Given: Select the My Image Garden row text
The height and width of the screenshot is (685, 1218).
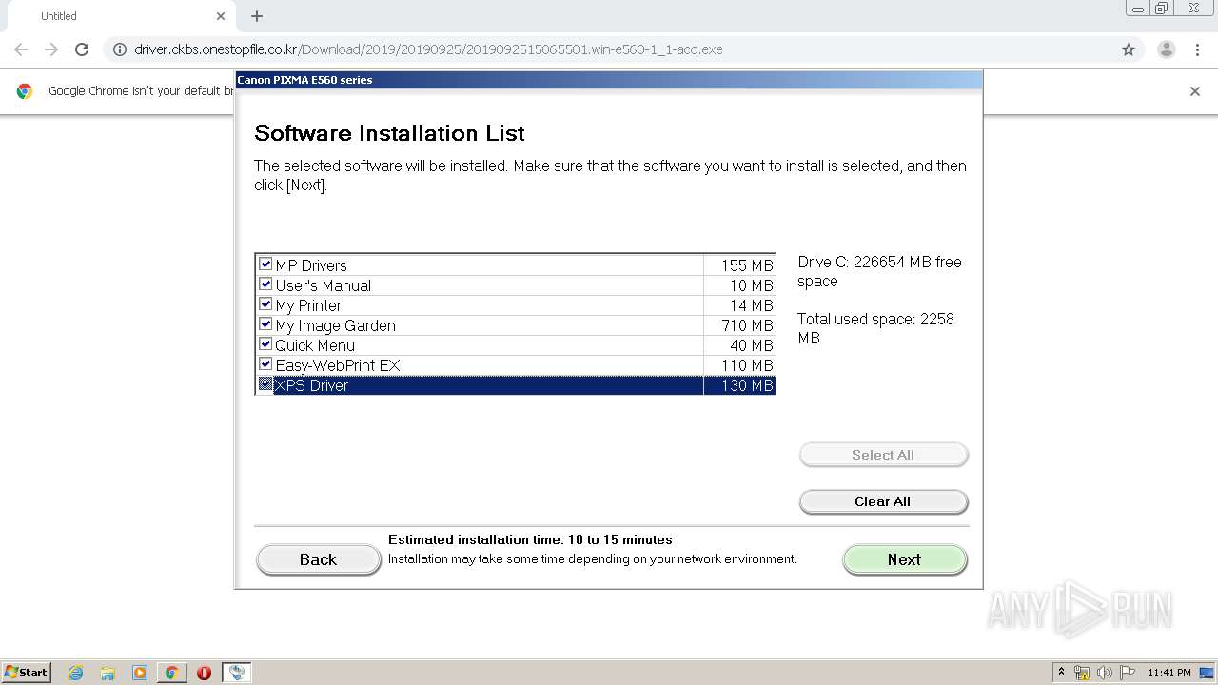Looking at the screenshot, I should pyautogui.click(x=335, y=325).
